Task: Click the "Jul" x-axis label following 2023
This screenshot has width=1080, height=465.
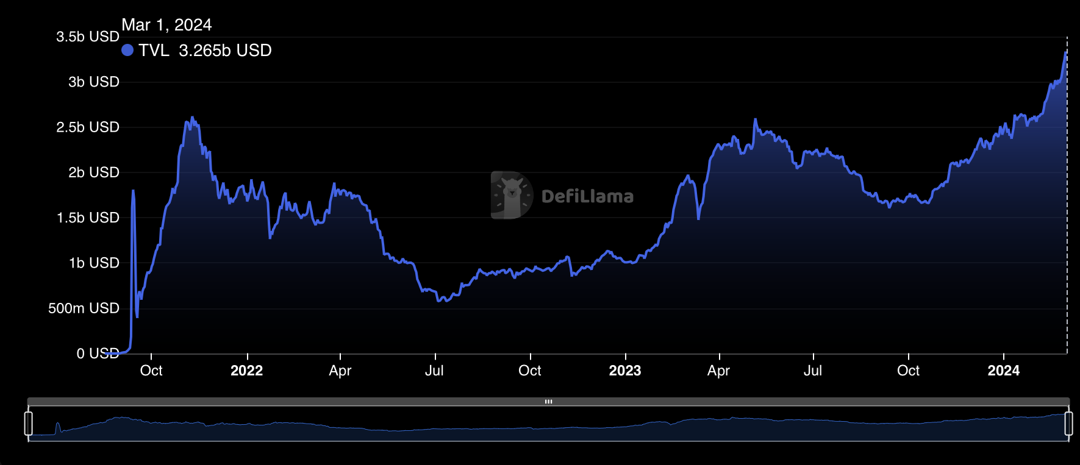Action: click(x=813, y=371)
